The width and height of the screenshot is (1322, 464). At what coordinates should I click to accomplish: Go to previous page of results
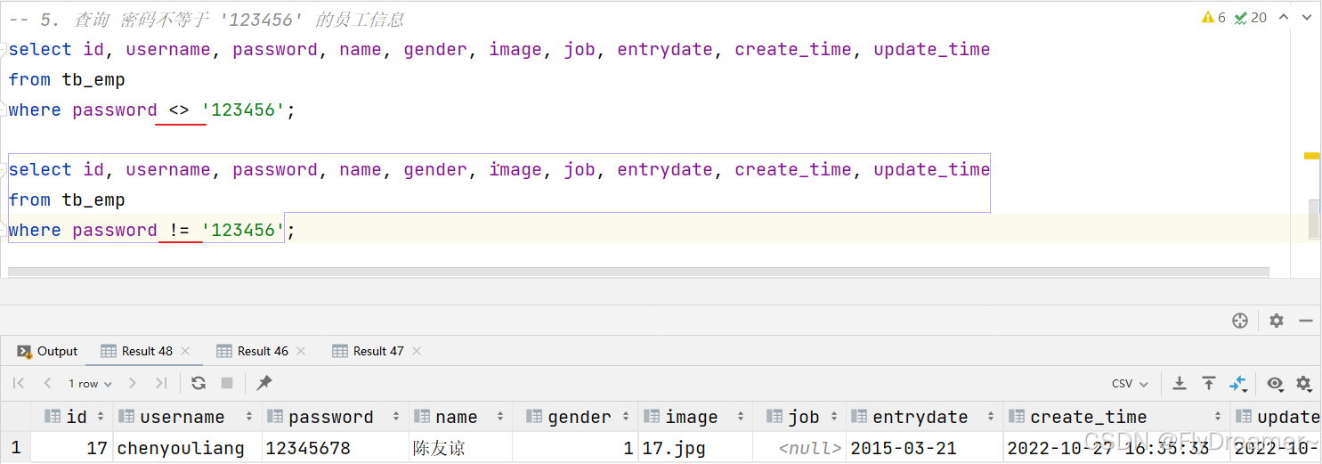[x=47, y=383]
